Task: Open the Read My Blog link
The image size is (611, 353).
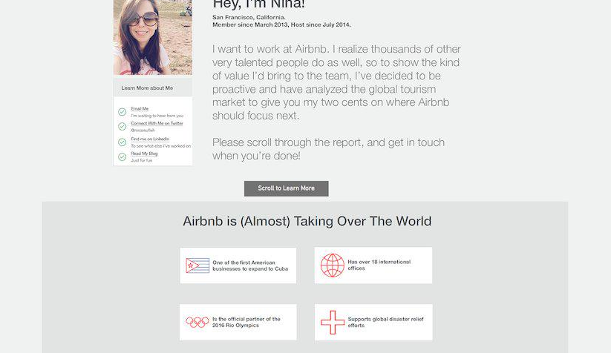Action: (x=144, y=154)
